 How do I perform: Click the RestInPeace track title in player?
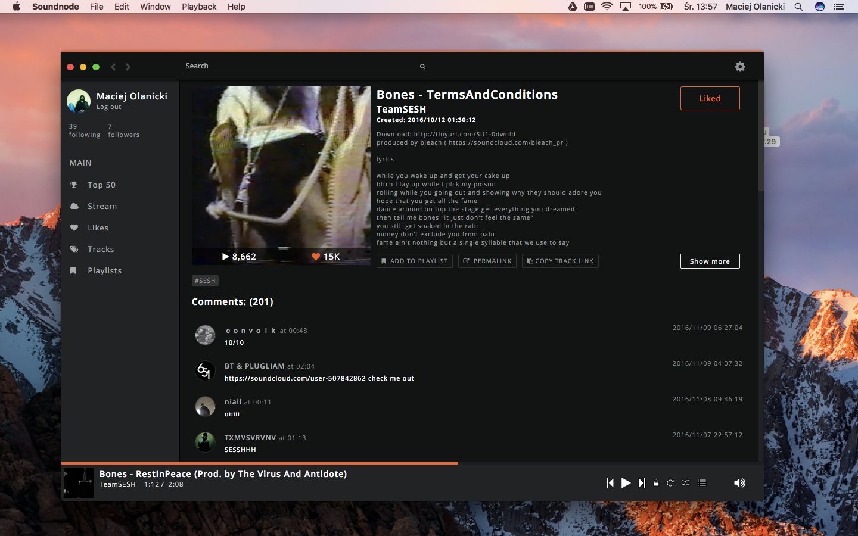point(223,474)
